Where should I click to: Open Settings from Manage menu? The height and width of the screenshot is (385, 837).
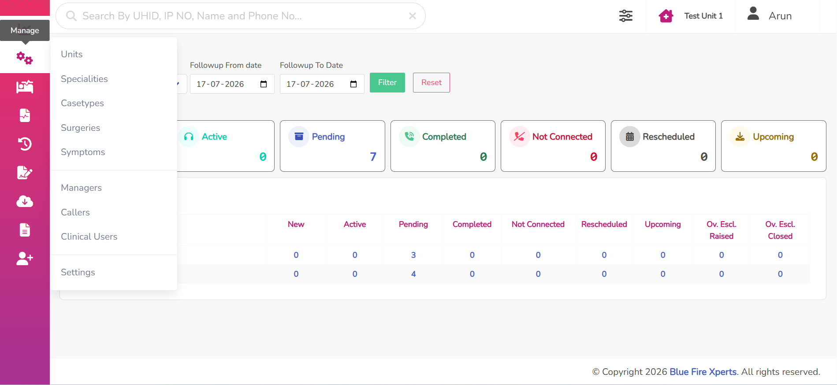pyautogui.click(x=78, y=272)
